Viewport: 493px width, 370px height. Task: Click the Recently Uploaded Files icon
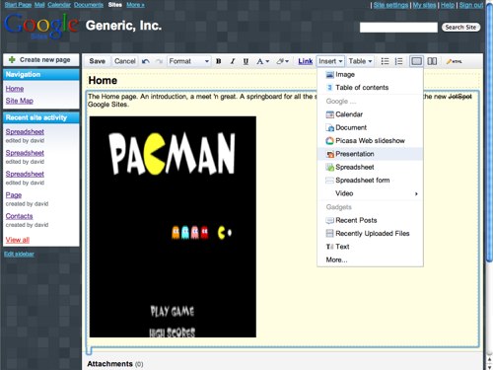click(329, 234)
